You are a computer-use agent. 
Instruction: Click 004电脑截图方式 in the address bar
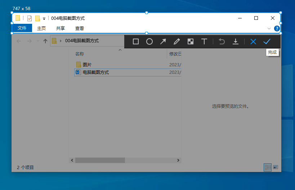tap(82, 41)
